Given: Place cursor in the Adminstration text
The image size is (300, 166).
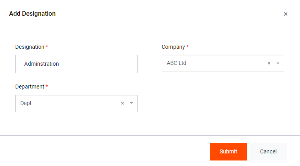Looking at the screenshot, I should 41,64.
